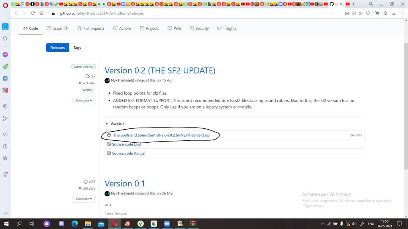
Task: Open Easy Setup sliders icon
Action: pyautogui.click(x=402, y=14)
